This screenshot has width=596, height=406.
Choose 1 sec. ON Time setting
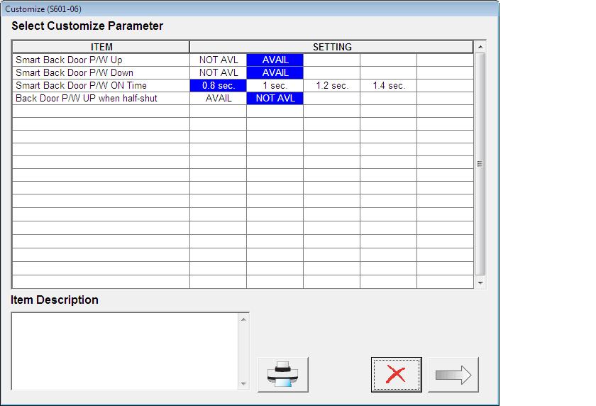pyautogui.click(x=275, y=86)
